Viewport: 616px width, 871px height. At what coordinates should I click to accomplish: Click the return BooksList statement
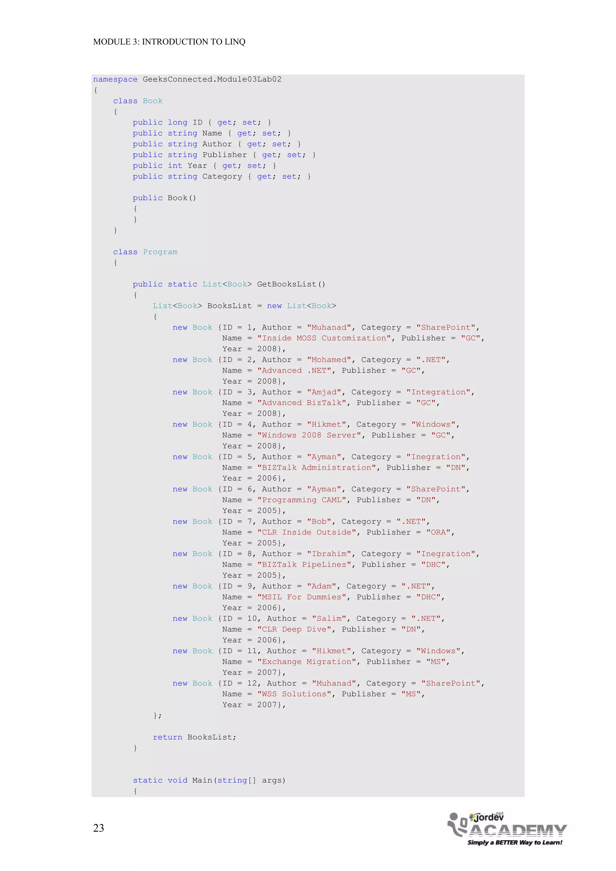click(x=194, y=737)
